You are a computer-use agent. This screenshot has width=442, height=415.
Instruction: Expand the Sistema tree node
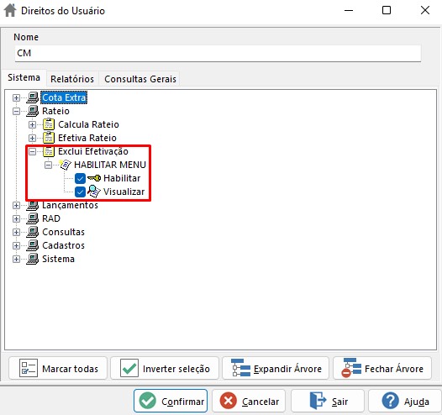[x=16, y=259]
